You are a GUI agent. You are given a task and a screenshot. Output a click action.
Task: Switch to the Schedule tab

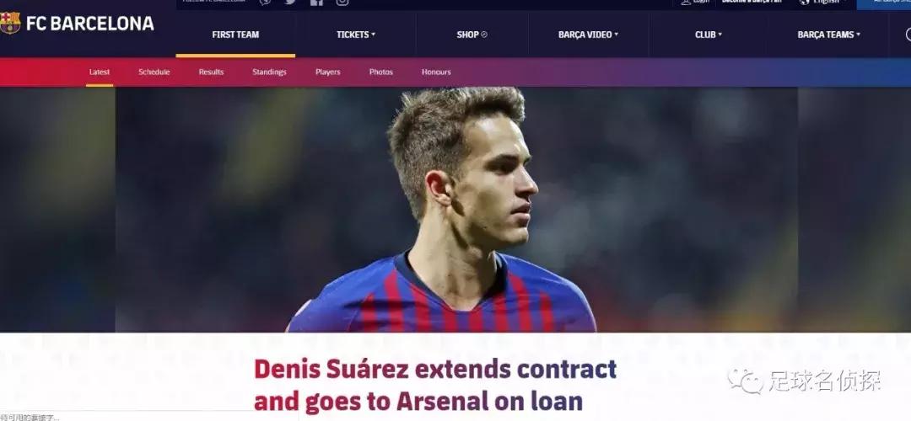(x=154, y=72)
